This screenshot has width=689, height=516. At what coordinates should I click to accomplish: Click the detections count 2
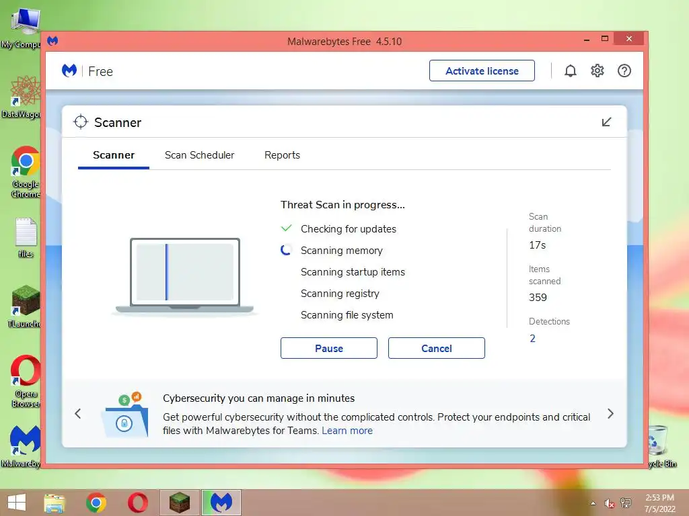[533, 339]
